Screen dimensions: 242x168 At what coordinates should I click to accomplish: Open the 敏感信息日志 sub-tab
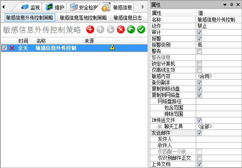(128, 18)
